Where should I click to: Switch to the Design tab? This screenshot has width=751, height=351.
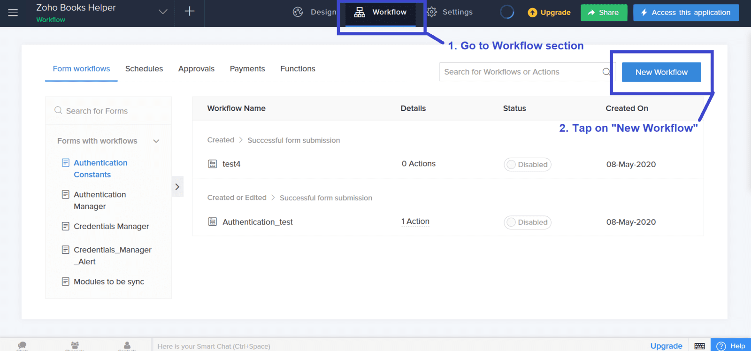(314, 12)
